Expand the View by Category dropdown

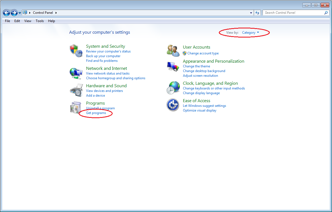click(250, 33)
